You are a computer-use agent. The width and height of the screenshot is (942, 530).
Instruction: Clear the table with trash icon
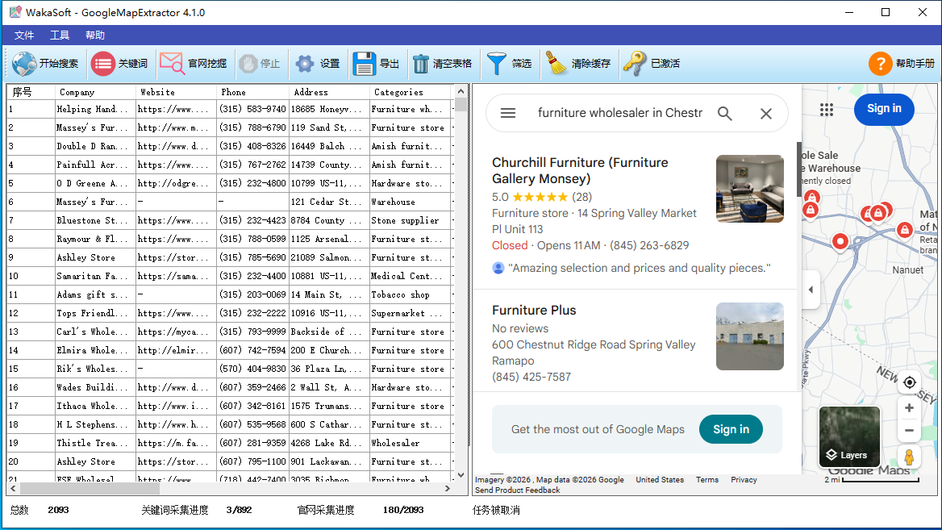click(x=421, y=64)
